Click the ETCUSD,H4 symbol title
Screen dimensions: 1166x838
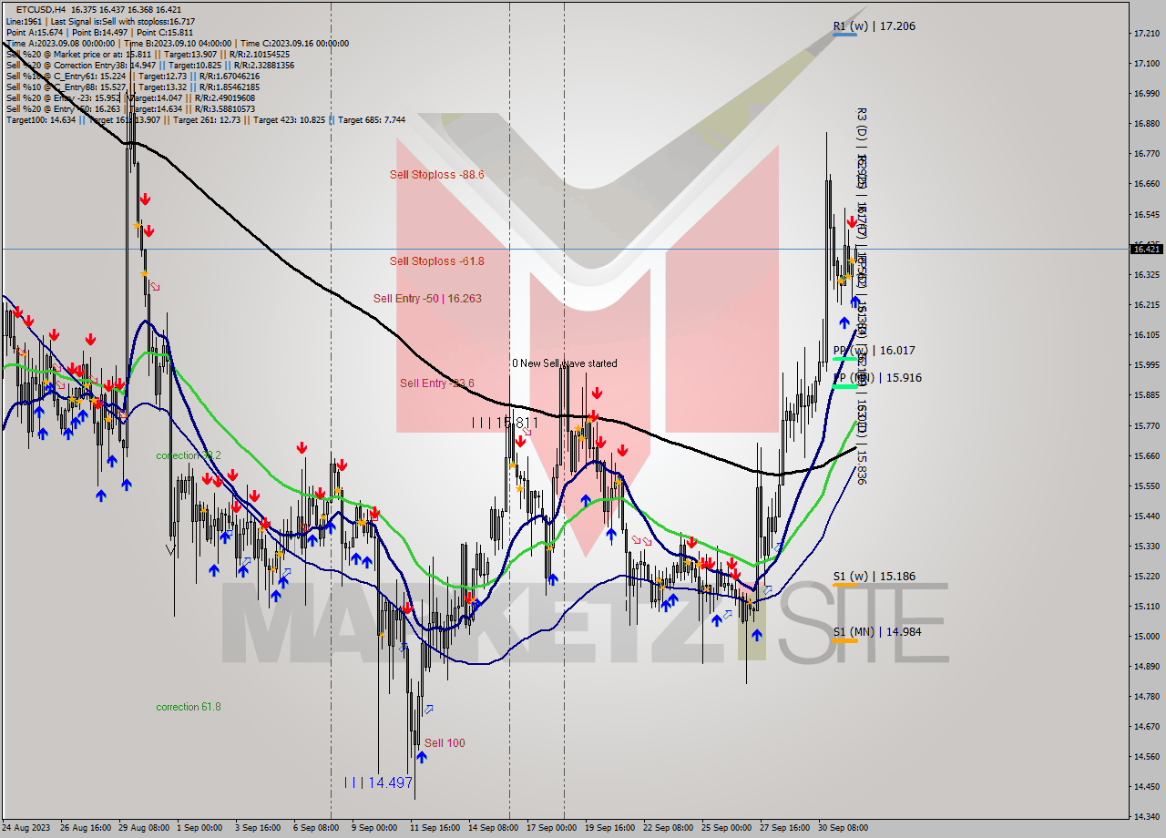41,10
